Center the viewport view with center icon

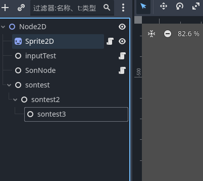pos(151,34)
